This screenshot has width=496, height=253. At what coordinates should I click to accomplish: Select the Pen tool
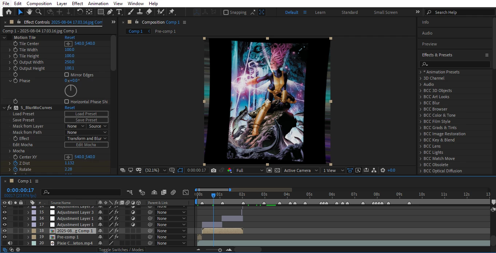(110, 12)
